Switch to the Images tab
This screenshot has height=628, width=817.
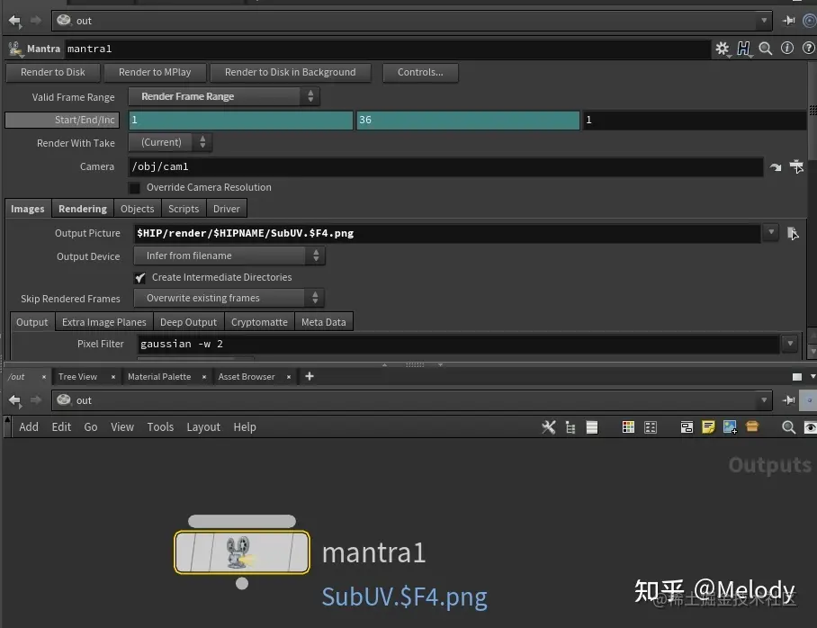28,209
